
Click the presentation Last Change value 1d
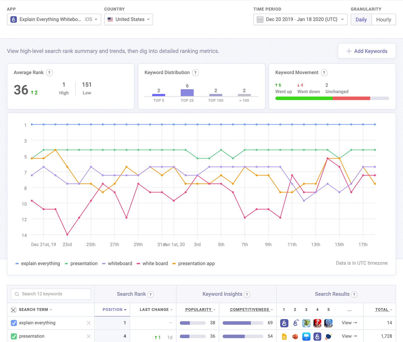170,337
